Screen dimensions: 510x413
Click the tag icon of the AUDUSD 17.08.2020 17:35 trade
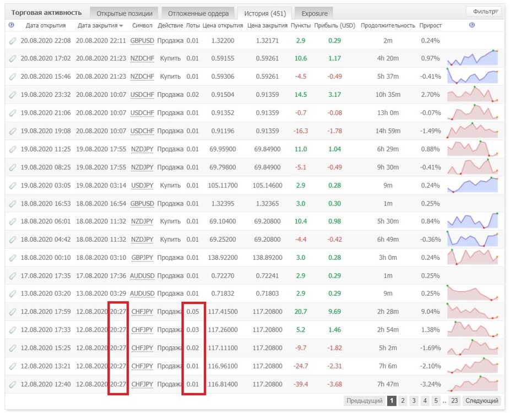click(x=12, y=276)
